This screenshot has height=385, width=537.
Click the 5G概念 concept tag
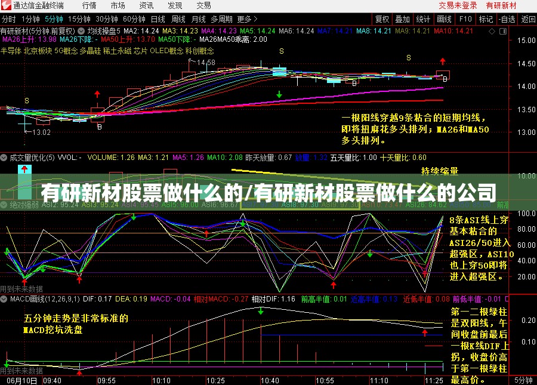point(66,51)
